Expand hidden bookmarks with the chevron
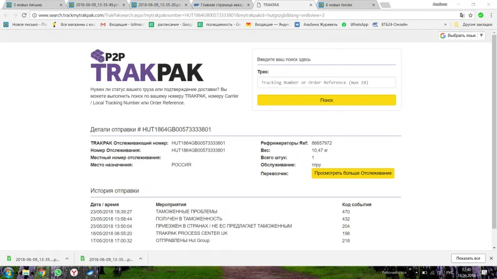This screenshot has width=497, height=279. tap(445, 24)
